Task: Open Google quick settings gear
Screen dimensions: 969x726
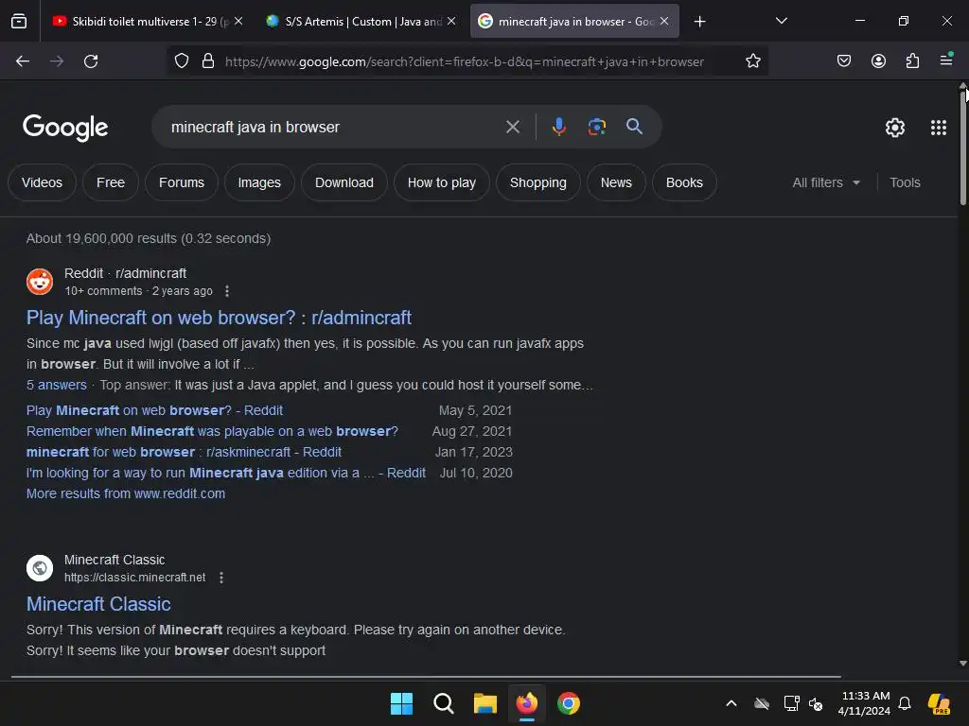Action: tap(894, 128)
